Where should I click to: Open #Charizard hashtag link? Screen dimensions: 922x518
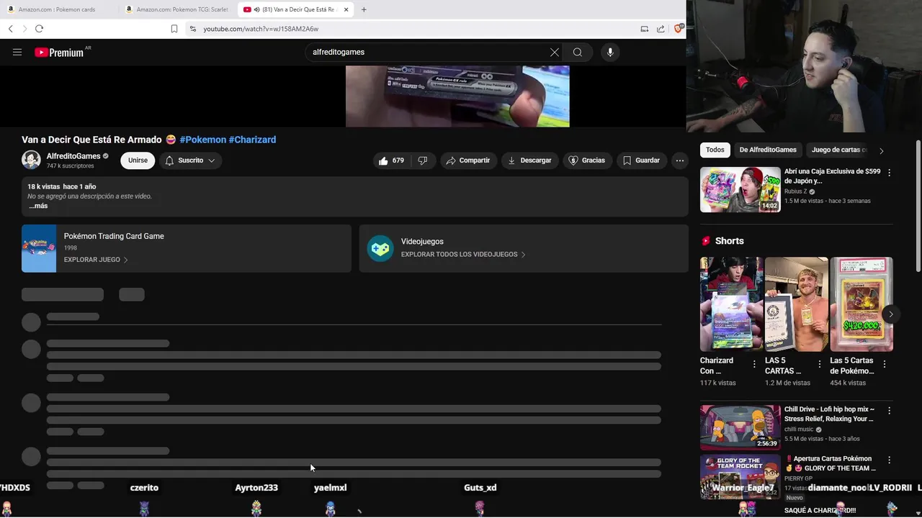click(252, 140)
